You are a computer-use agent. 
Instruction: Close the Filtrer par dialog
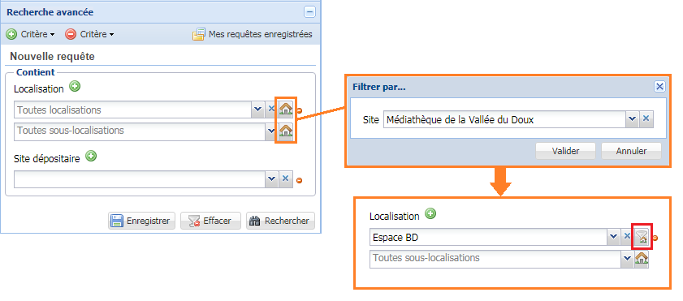coord(660,87)
